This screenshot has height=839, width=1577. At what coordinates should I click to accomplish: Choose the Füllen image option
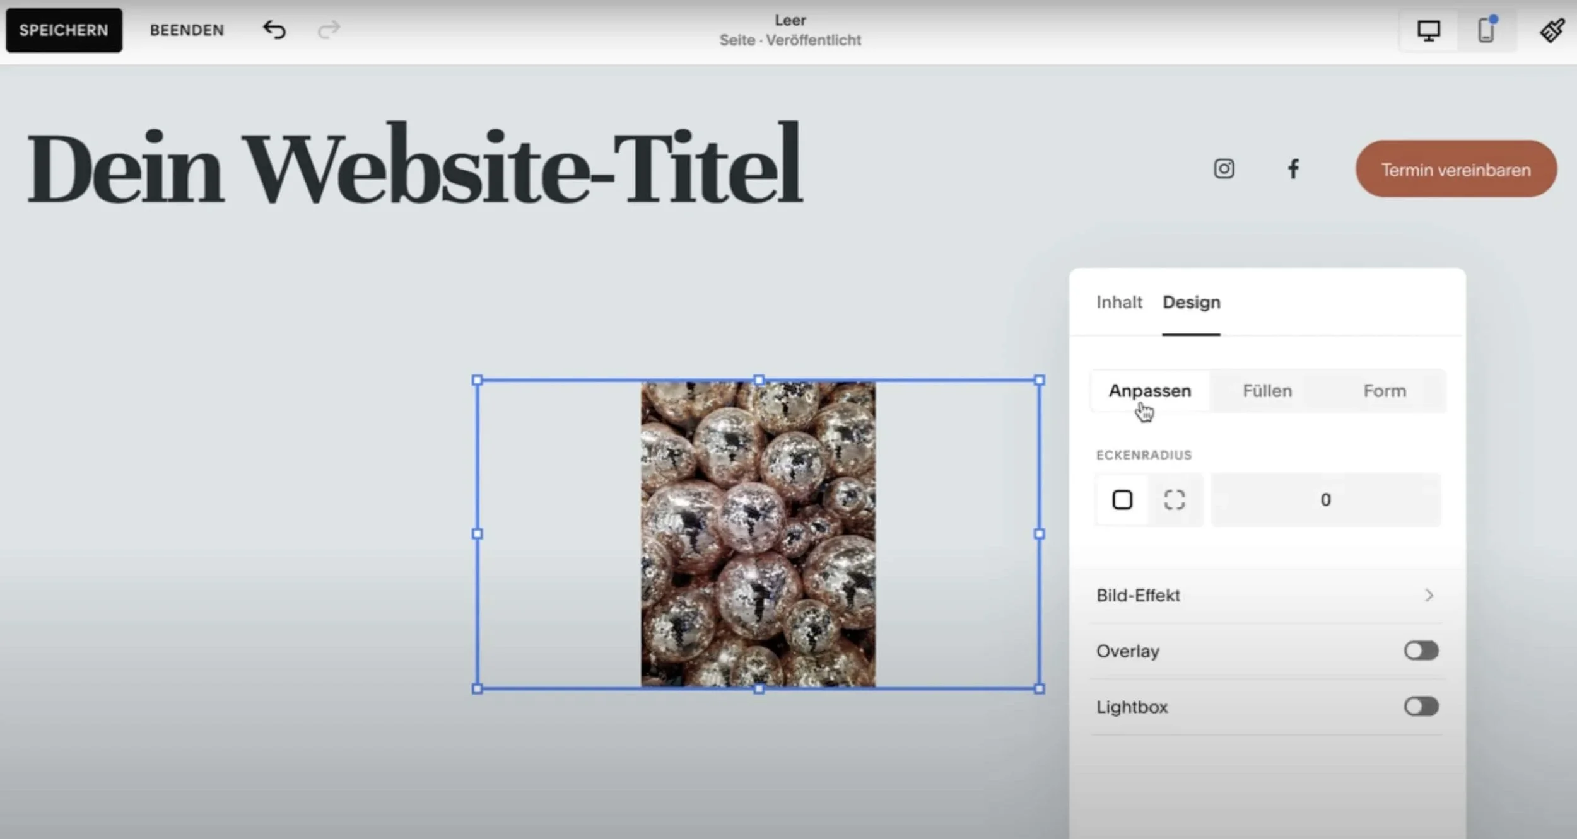(1267, 391)
